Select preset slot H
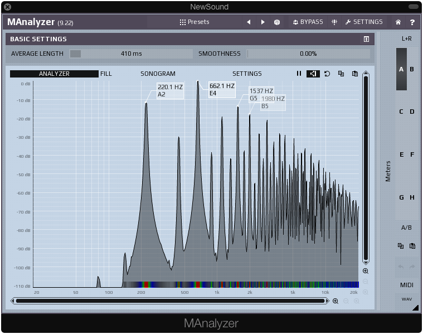Screen dimensions: 423x334 [412, 197]
